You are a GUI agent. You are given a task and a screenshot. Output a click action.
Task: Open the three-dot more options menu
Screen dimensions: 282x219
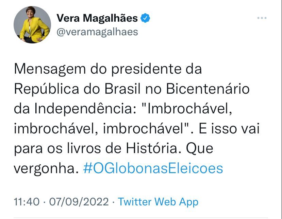(261, 18)
